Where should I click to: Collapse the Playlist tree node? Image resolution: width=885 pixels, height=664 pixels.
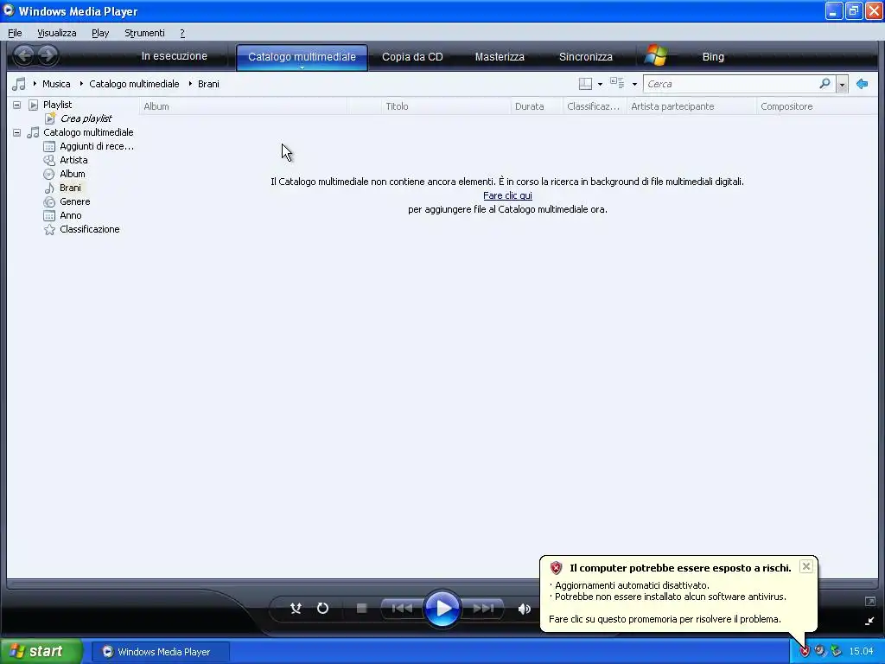[x=17, y=105]
